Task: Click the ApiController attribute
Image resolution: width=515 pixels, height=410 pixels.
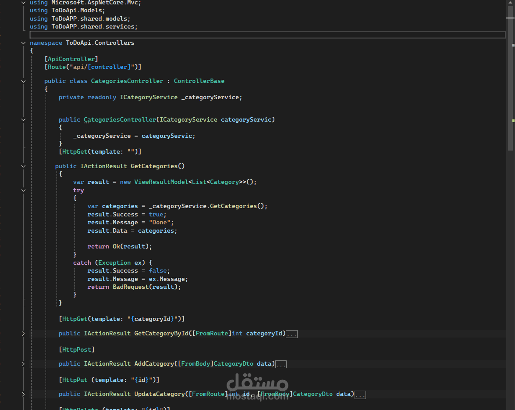Action: pos(71,59)
